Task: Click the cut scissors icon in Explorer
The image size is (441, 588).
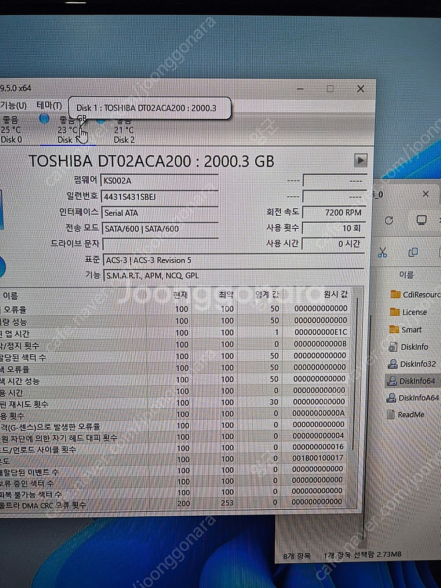Action: point(382,252)
